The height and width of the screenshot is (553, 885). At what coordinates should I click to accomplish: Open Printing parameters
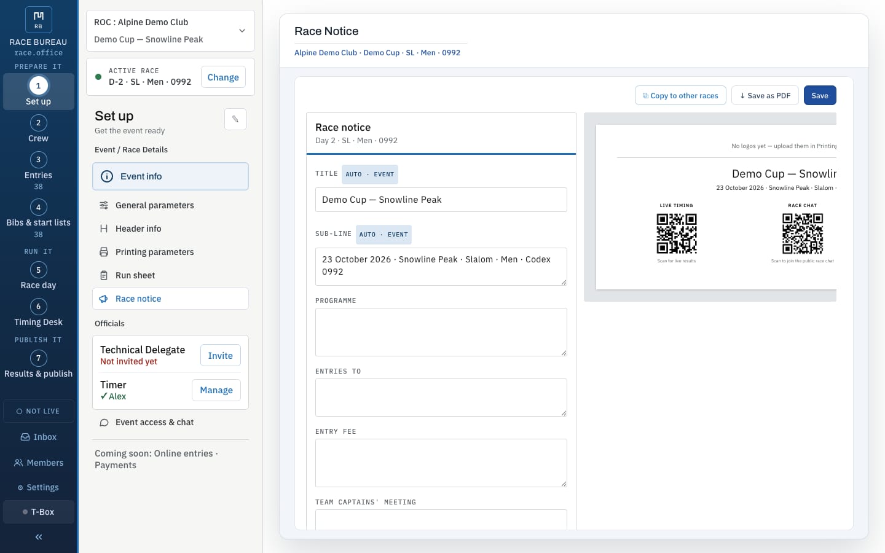170,252
